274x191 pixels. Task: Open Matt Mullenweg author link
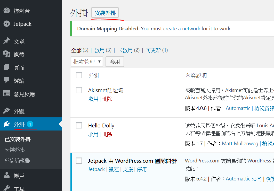[x=240, y=143]
